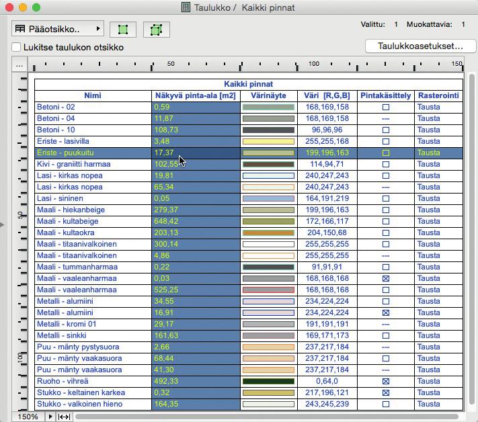Click the color swatch for Maali - kultabeige
Screen dimensions: 478x422
pos(268,222)
